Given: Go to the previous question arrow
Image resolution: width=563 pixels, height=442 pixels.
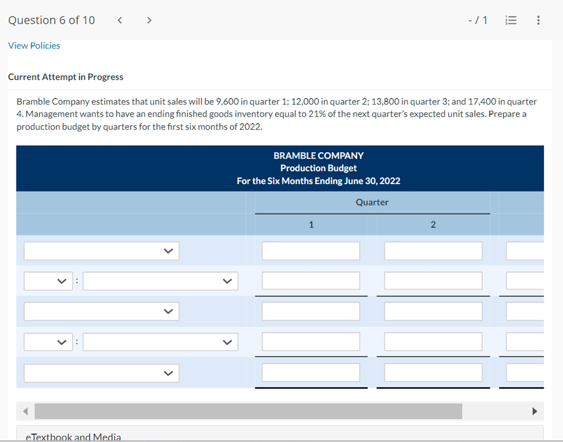Looking at the screenshot, I should click(120, 20).
